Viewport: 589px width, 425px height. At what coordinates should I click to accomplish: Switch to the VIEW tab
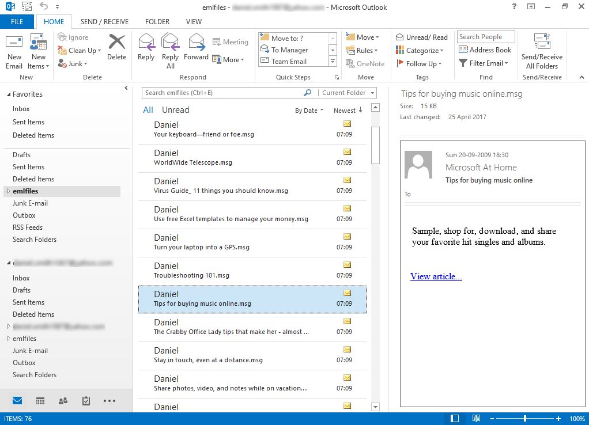194,21
